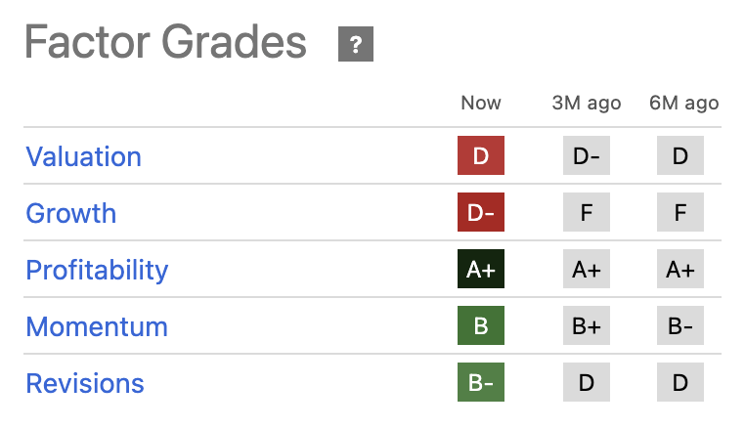Click the Growth 3M ago F grade

point(587,213)
